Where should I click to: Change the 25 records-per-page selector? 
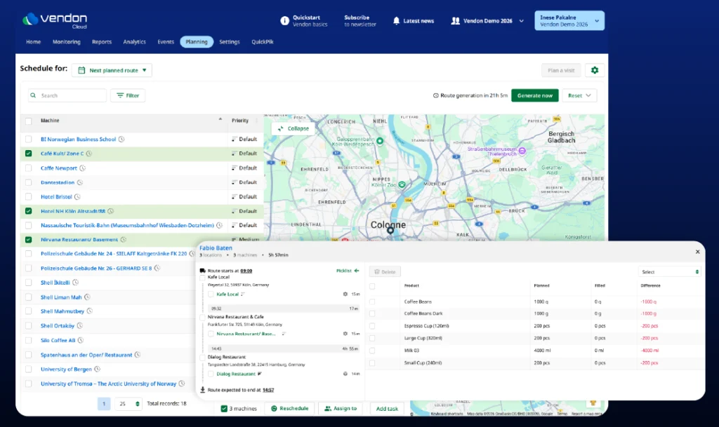coord(128,404)
